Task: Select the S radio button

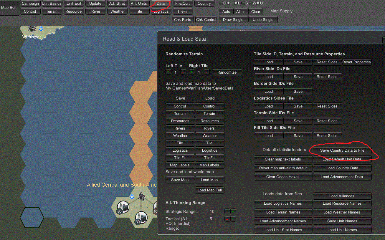Action: (x=243, y=3)
